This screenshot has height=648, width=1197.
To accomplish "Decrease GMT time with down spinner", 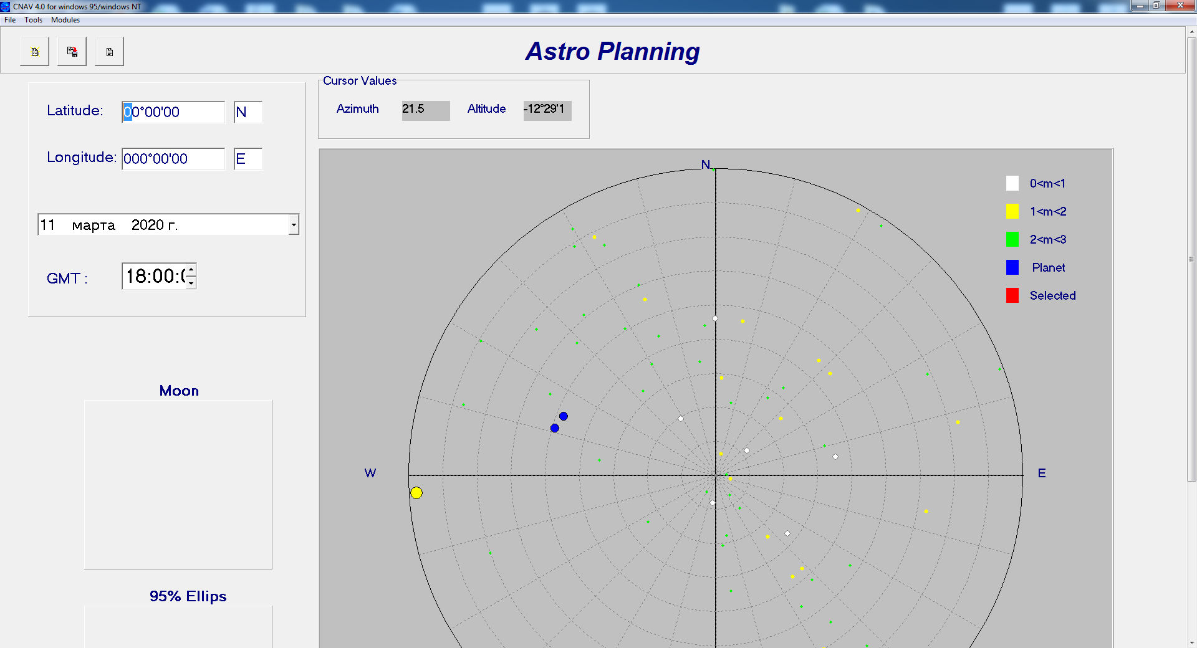I will point(191,283).
